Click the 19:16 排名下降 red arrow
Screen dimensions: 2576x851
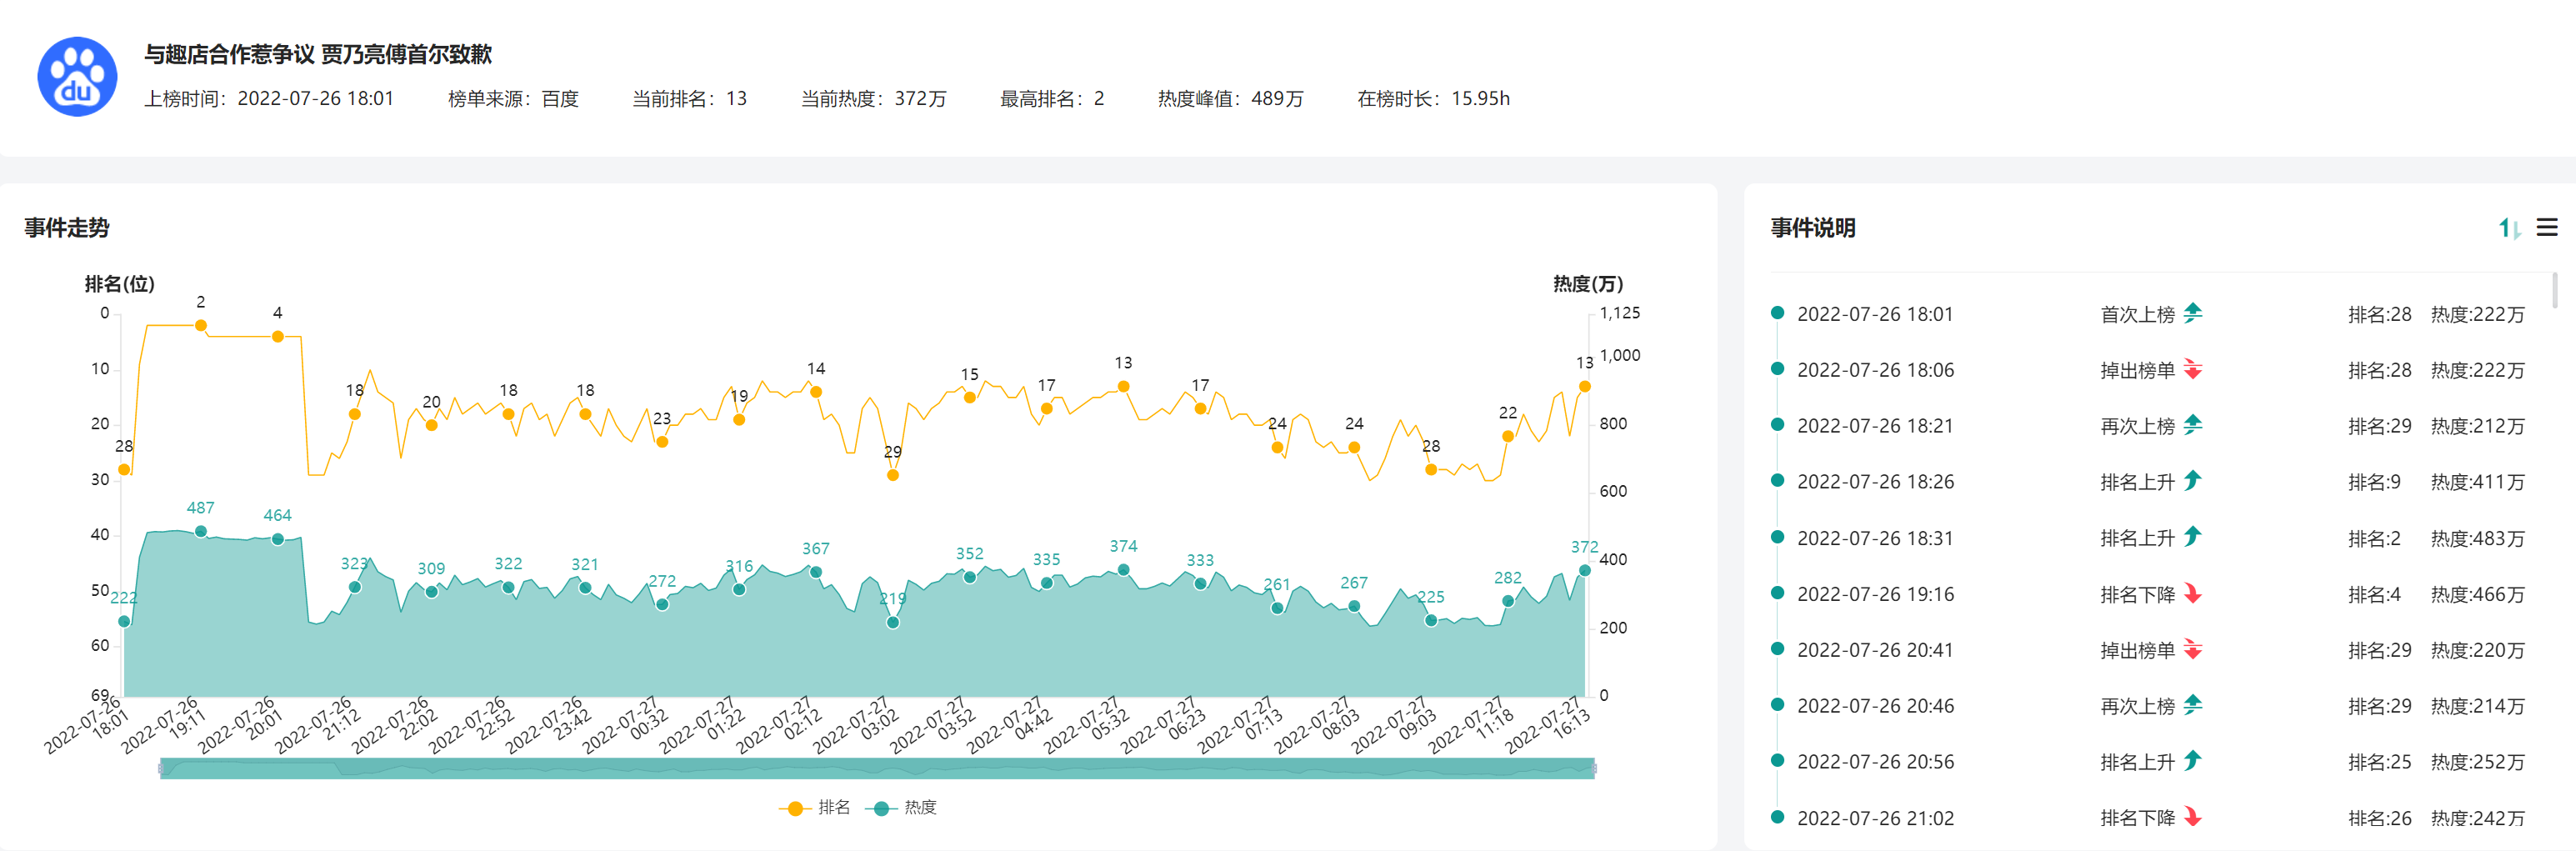point(2192,594)
